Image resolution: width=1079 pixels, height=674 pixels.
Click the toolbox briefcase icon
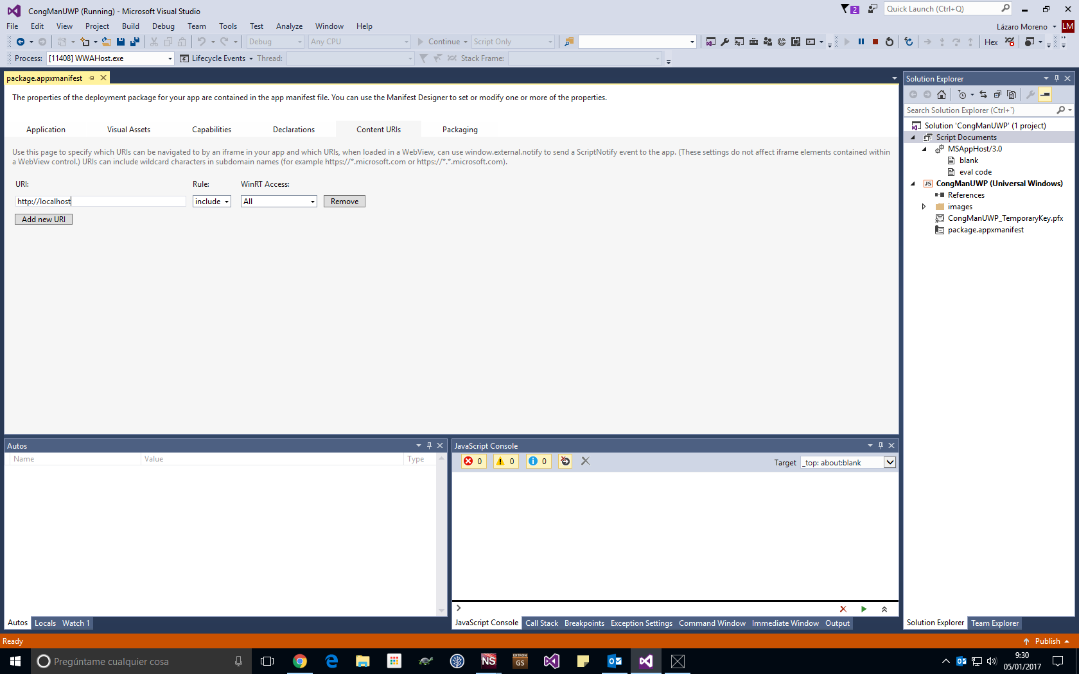pos(753,42)
